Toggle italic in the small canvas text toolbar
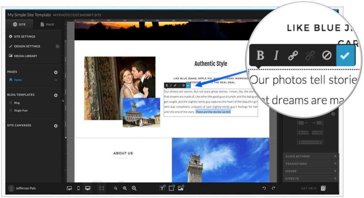This screenshot has width=364, height=198. coord(171,85)
